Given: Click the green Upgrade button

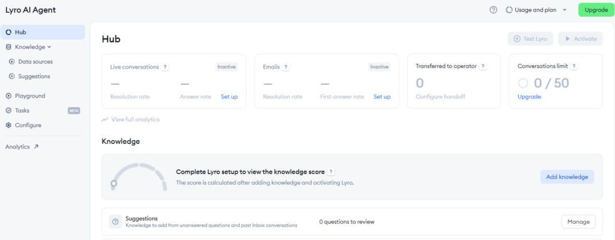Looking at the screenshot, I should tap(596, 10).
